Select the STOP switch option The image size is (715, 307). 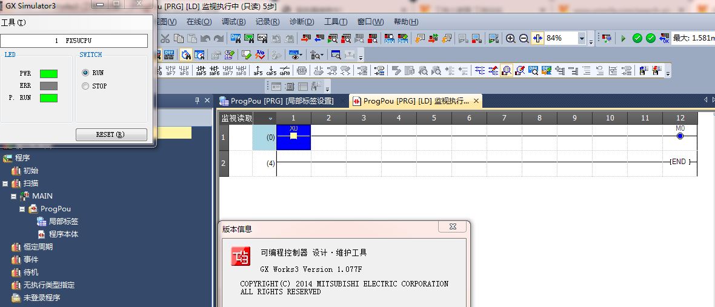(85, 86)
